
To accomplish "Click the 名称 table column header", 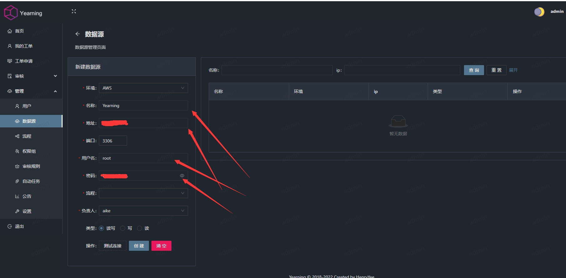I will (249, 91).
